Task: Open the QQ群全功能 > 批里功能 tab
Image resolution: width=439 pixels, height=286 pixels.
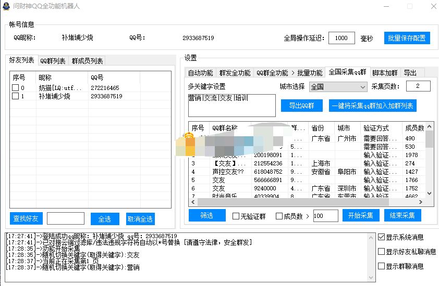Action: (x=289, y=73)
